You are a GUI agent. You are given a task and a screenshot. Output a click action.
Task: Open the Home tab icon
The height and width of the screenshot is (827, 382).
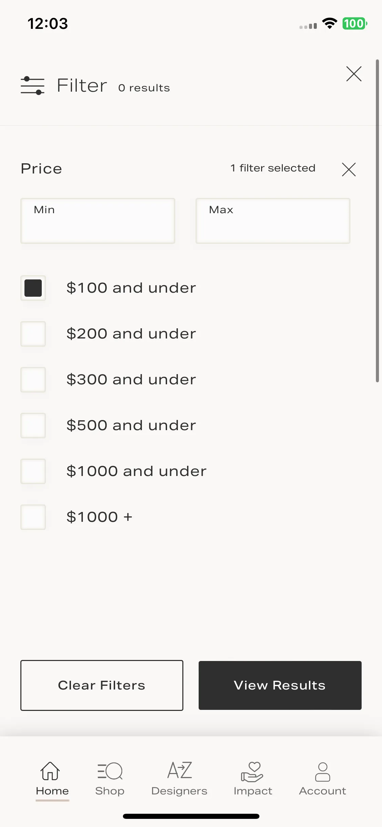click(x=50, y=771)
